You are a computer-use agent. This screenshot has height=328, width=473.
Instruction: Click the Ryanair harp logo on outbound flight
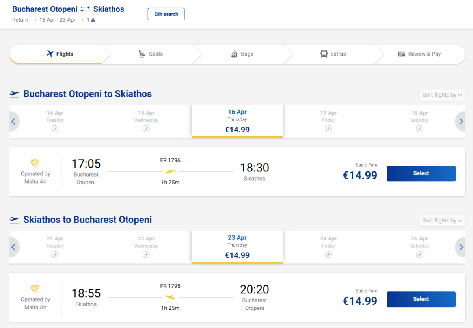tap(35, 163)
